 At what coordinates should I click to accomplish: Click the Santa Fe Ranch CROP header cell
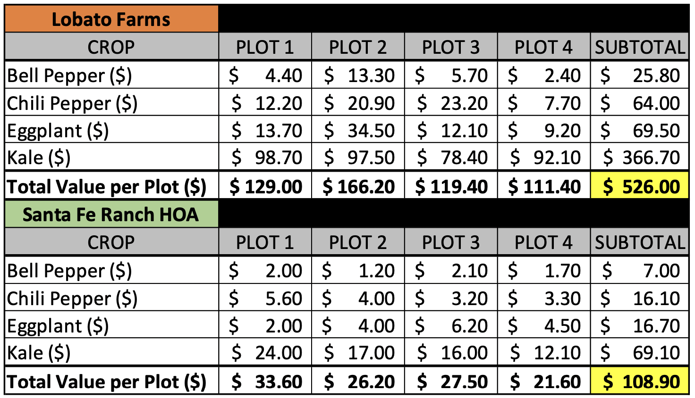(x=111, y=242)
